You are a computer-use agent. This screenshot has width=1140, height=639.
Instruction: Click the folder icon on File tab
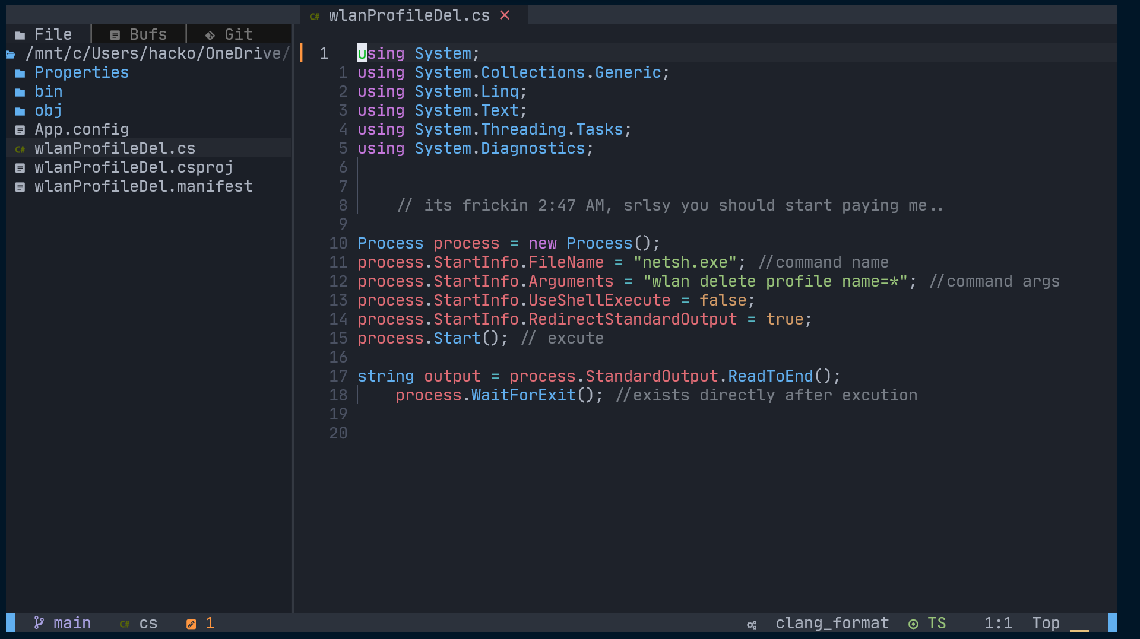pyautogui.click(x=20, y=35)
